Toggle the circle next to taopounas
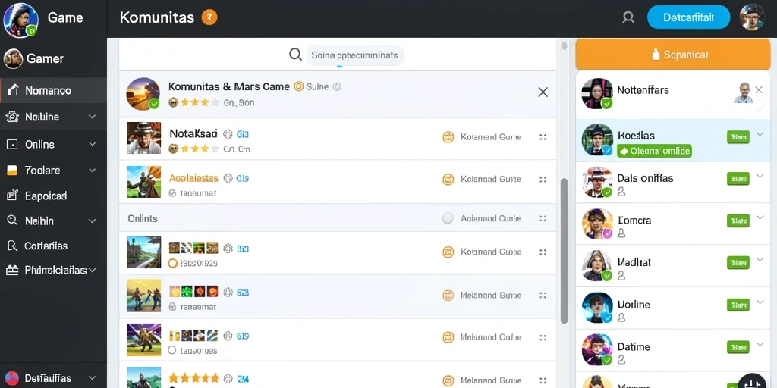The height and width of the screenshot is (388, 777). click(x=172, y=350)
